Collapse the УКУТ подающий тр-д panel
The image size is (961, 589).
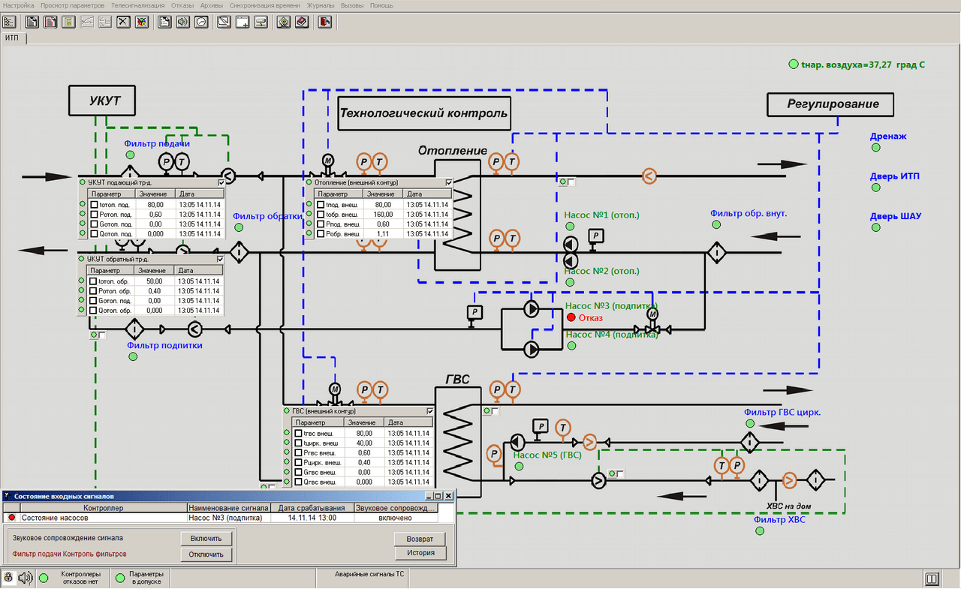point(221,182)
